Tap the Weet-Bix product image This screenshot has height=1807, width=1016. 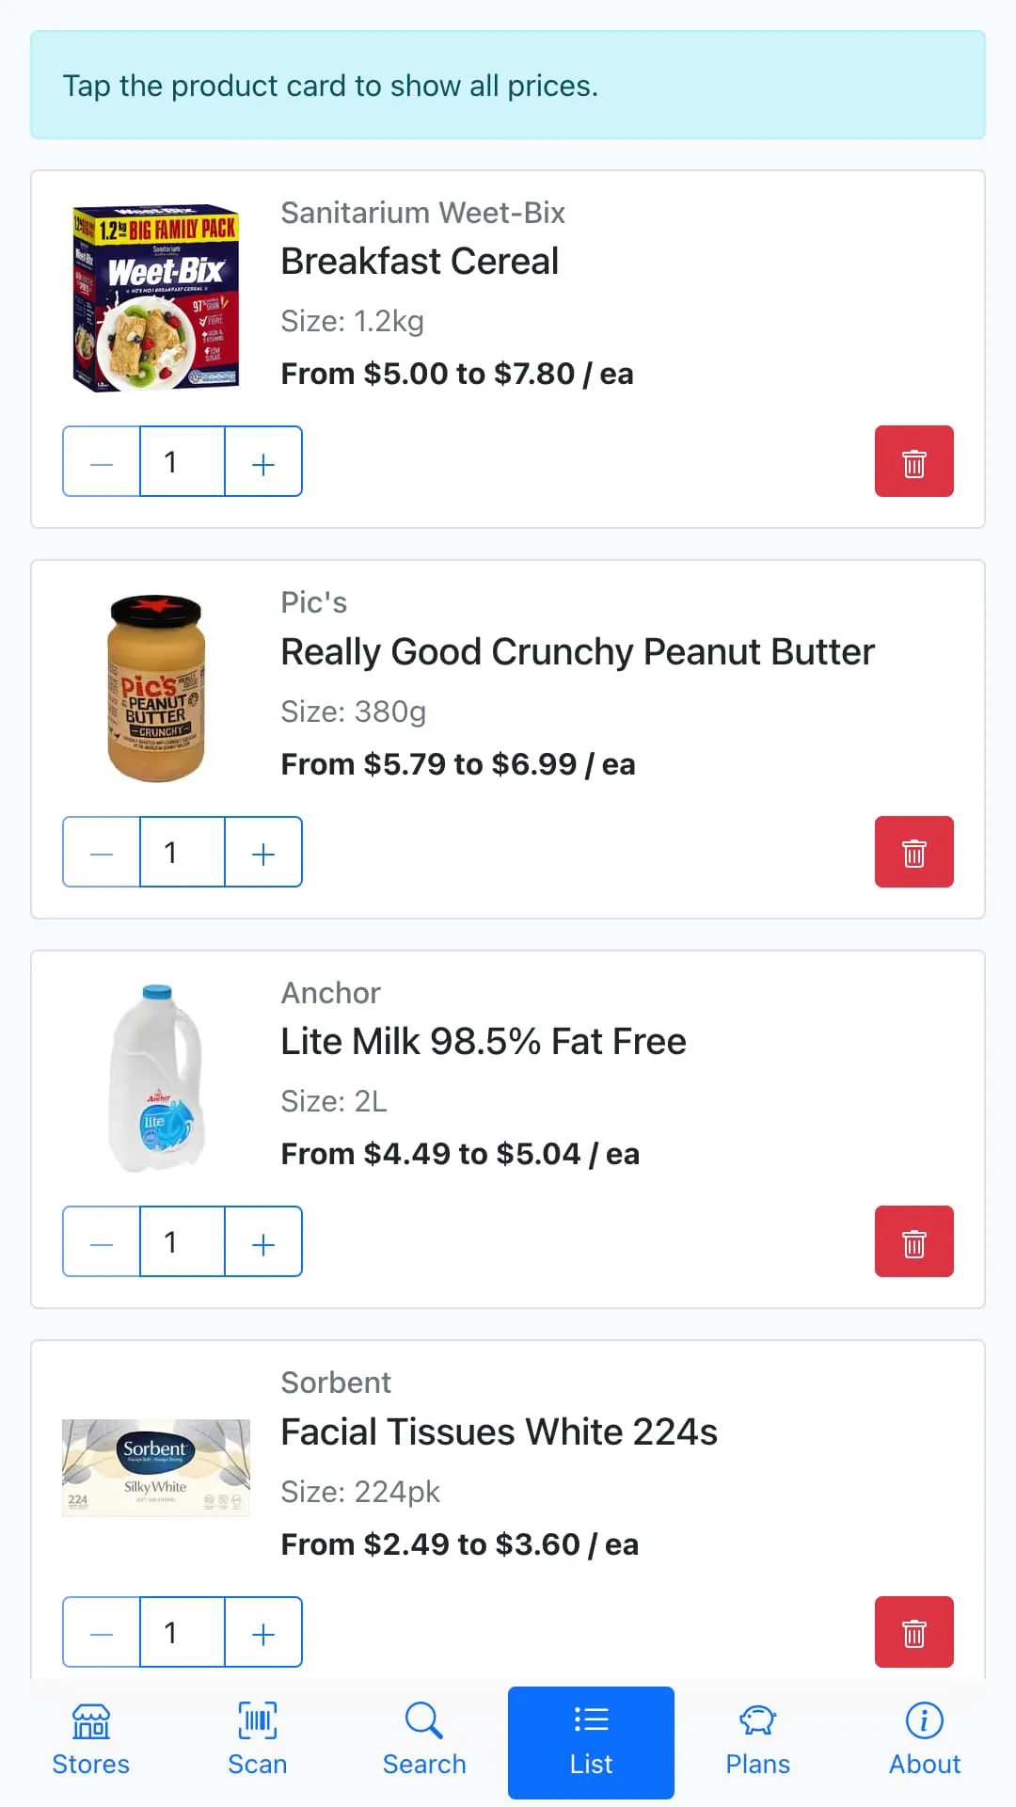click(x=156, y=297)
